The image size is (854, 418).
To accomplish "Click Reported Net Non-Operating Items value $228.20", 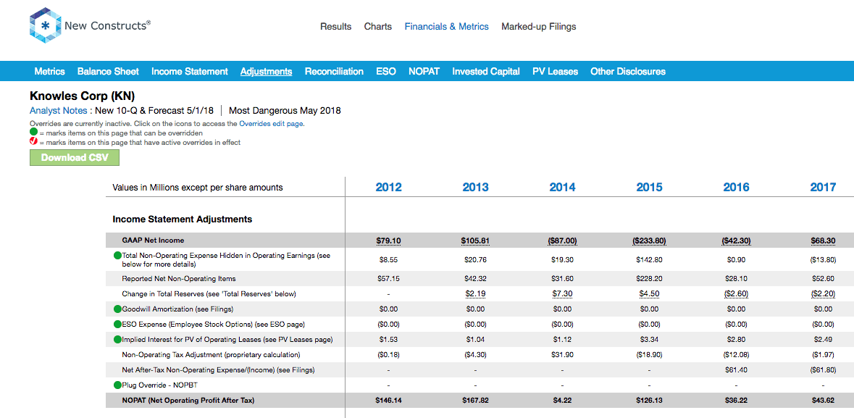I will (x=649, y=278).
